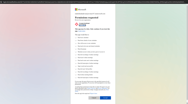
Task: Click the maheshmahadevan account email text
Action: pos(90,14)
